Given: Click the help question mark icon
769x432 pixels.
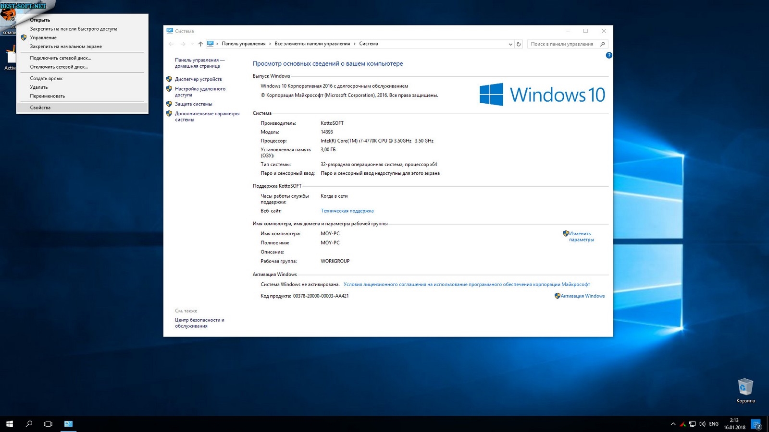Looking at the screenshot, I should point(609,55).
